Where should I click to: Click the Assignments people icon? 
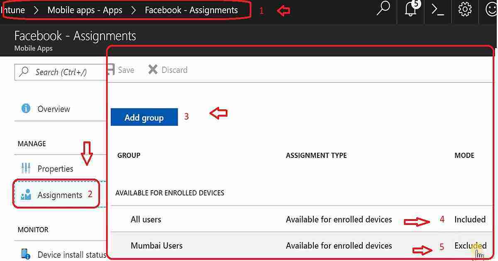pos(26,194)
